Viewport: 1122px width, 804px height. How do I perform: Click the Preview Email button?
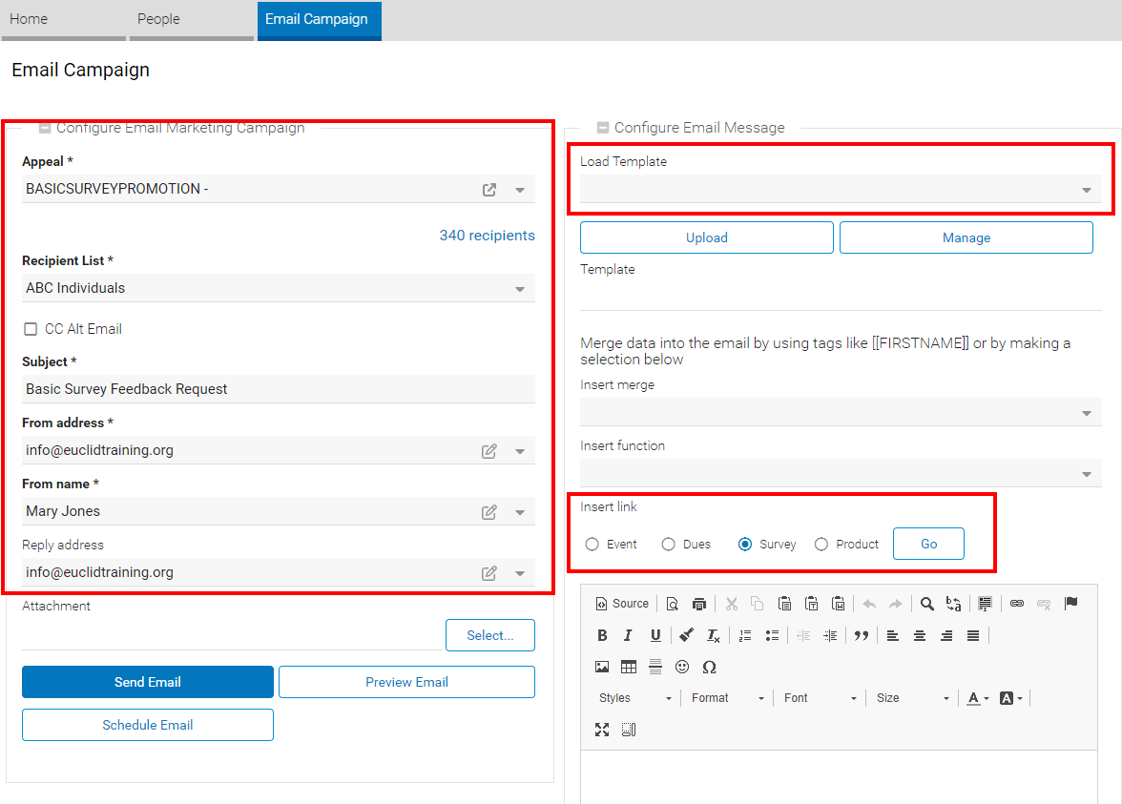[x=406, y=682]
